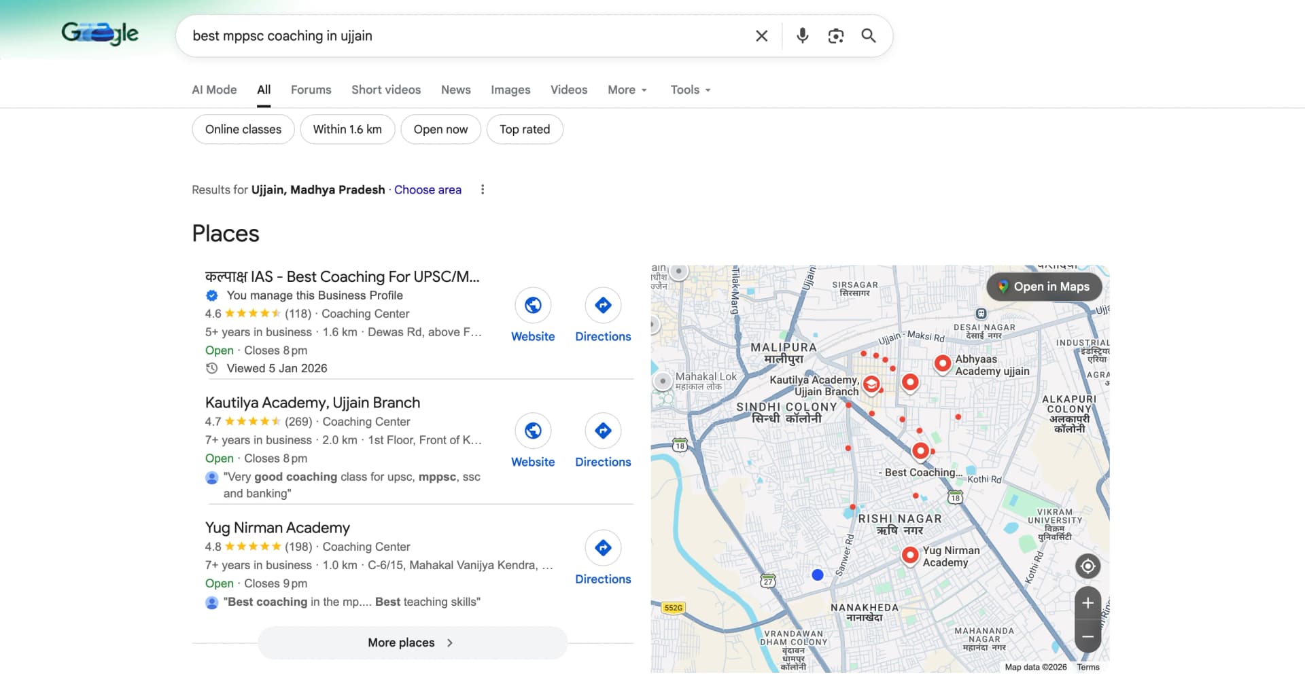Click reviewer avatar on Yug Nirman review
Screen dimensions: 1305x690
pos(212,602)
